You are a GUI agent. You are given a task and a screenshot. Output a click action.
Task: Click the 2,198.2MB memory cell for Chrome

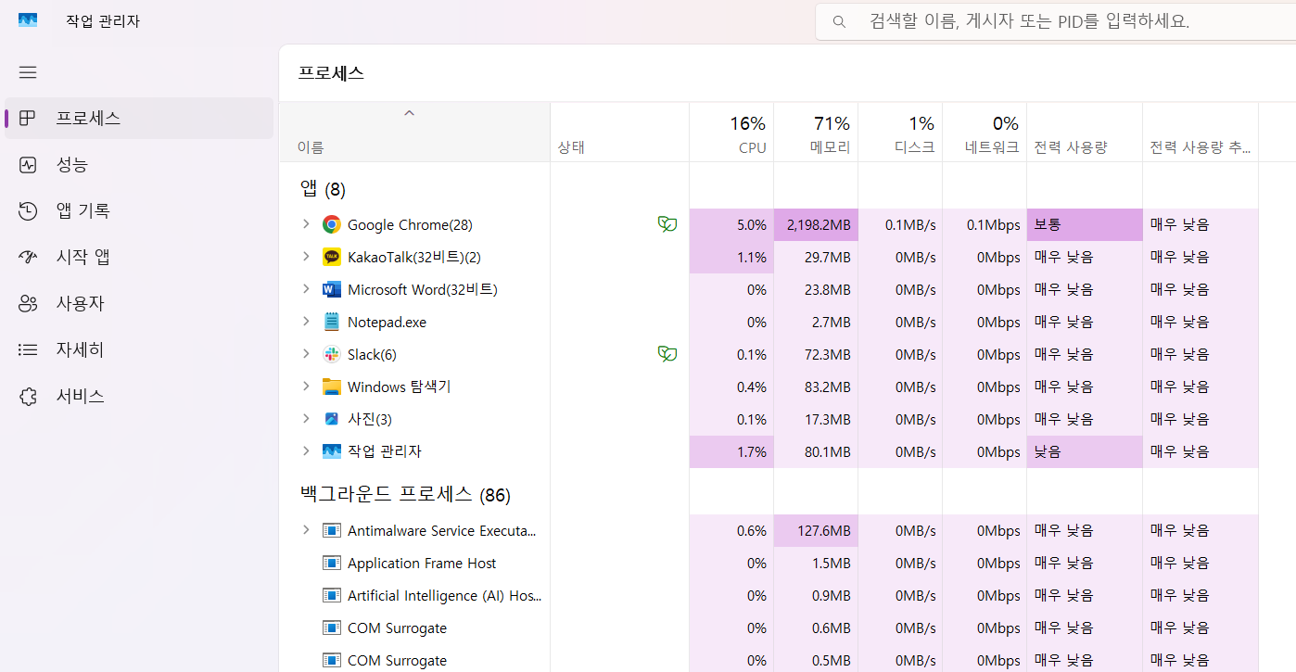pyautogui.click(x=816, y=224)
